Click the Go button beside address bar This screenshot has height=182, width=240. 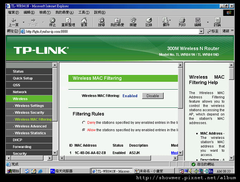pyautogui.click(x=213, y=31)
